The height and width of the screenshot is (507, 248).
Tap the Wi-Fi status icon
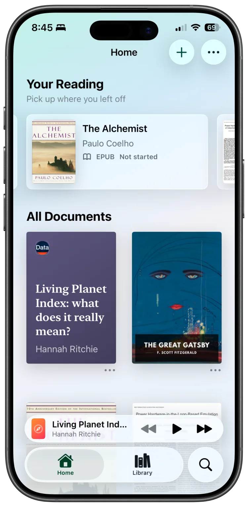[196, 28]
